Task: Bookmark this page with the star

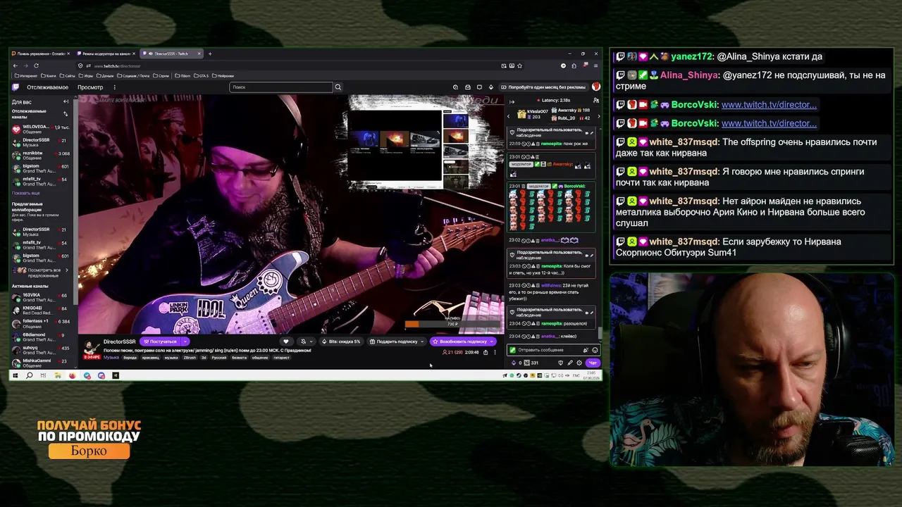Action: coord(519,65)
